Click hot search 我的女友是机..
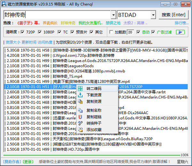The height and width of the screenshot is (166, 192). coord(91,23)
